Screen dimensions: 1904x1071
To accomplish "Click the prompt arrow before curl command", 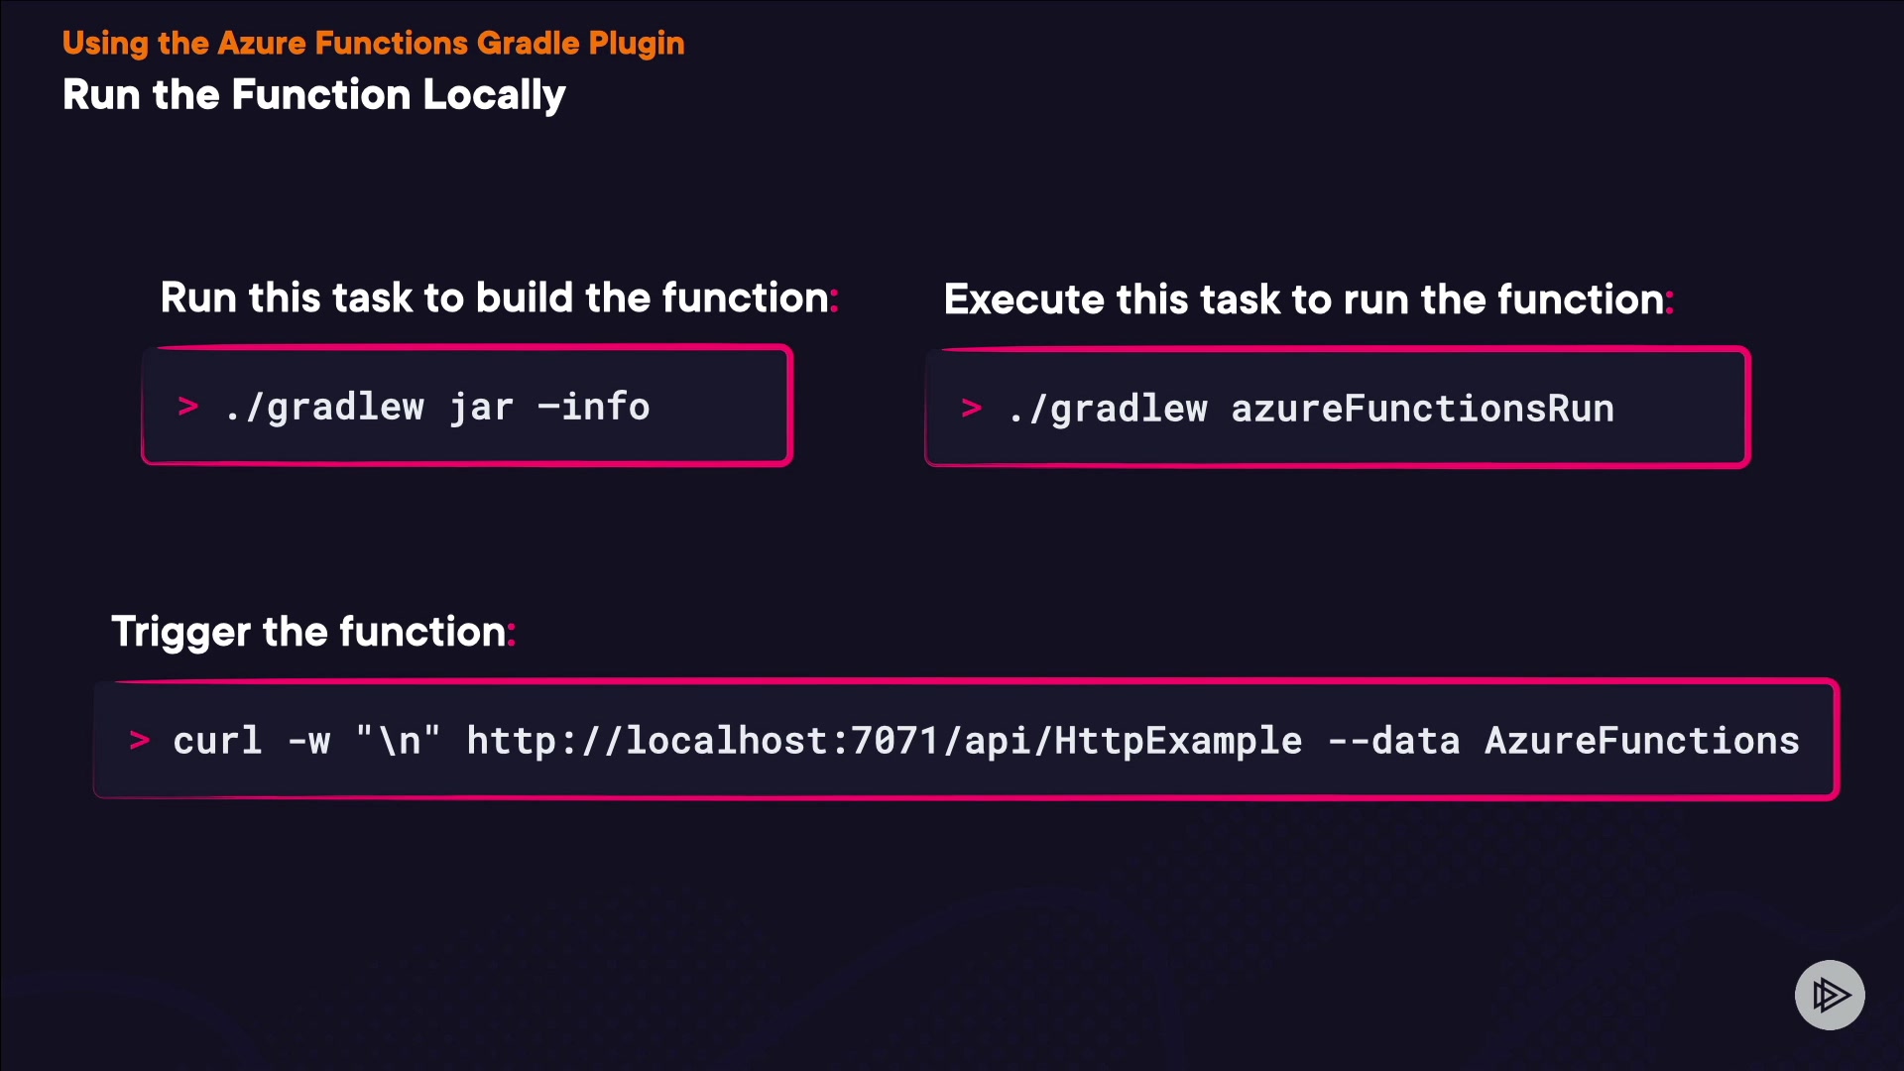I will 140,741.
